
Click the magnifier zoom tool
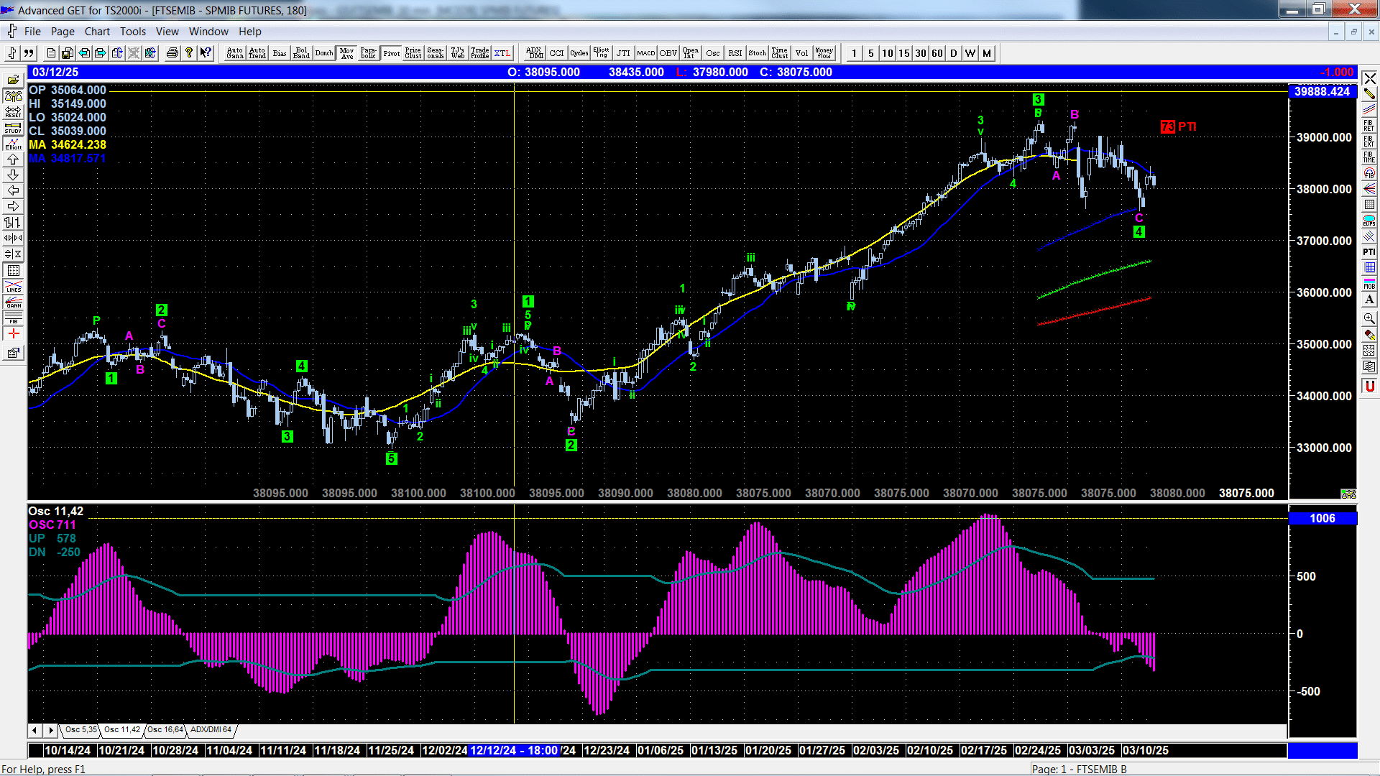1369,318
